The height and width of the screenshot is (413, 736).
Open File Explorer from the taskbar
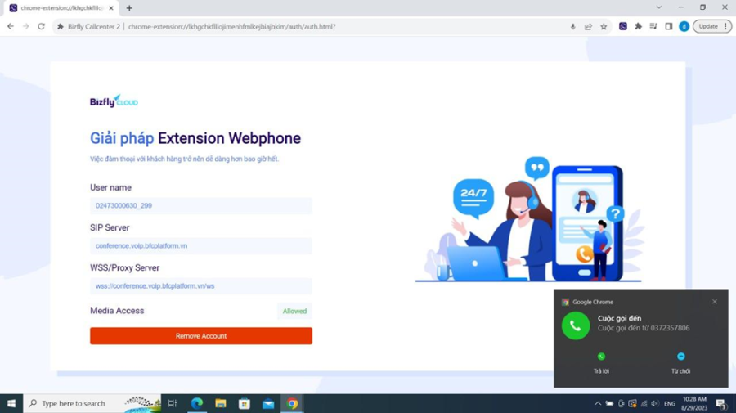tap(221, 404)
